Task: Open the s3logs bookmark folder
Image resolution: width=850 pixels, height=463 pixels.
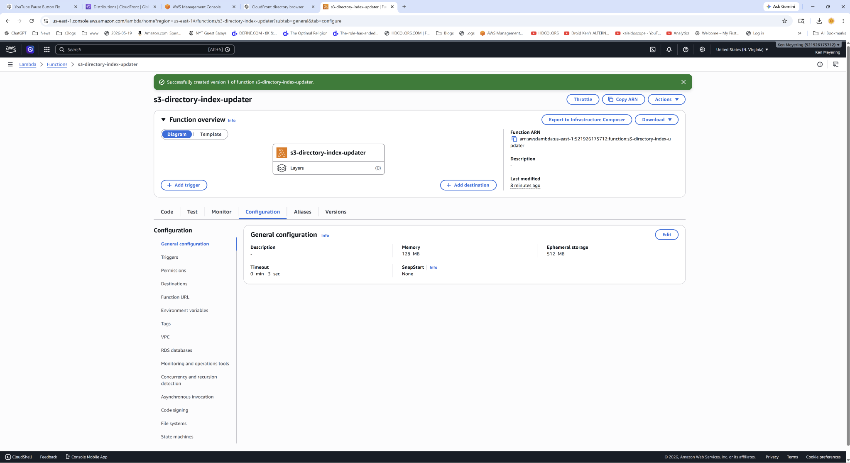Action: [x=66, y=33]
